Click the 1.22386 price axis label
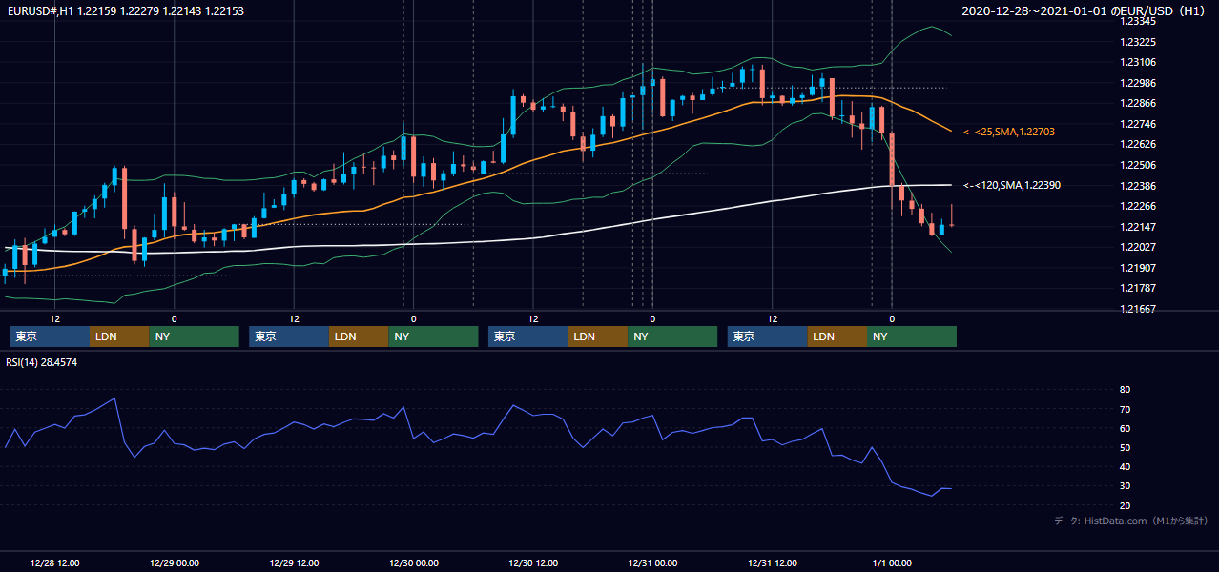1219x572 pixels. (x=1138, y=186)
